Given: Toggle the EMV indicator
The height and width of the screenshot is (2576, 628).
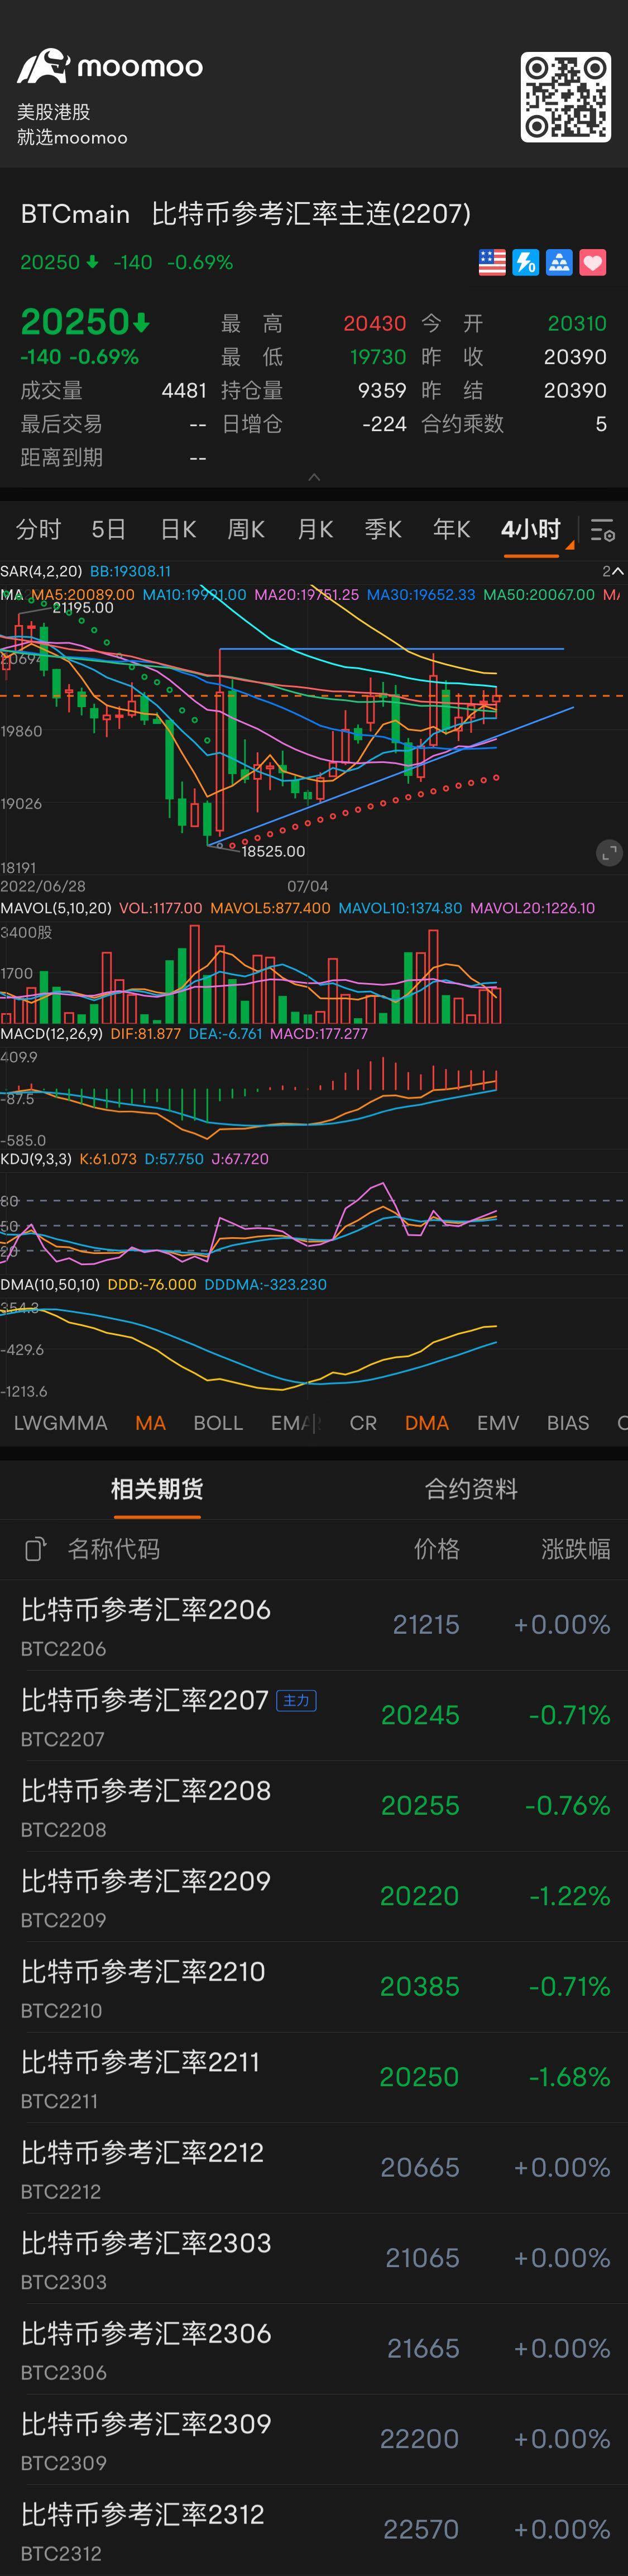Looking at the screenshot, I should [498, 1422].
